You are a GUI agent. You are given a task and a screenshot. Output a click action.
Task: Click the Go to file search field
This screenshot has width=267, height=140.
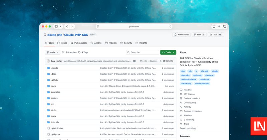143,52
